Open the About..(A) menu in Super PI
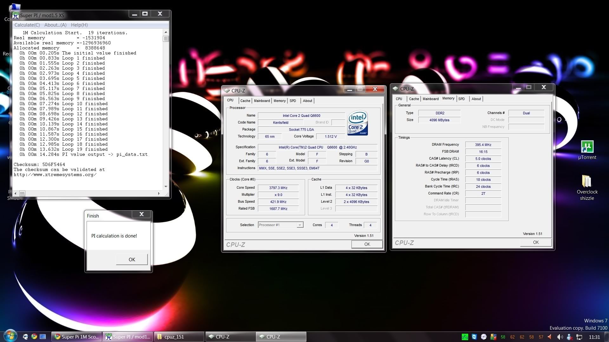609x342 pixels. pos(56,25)
